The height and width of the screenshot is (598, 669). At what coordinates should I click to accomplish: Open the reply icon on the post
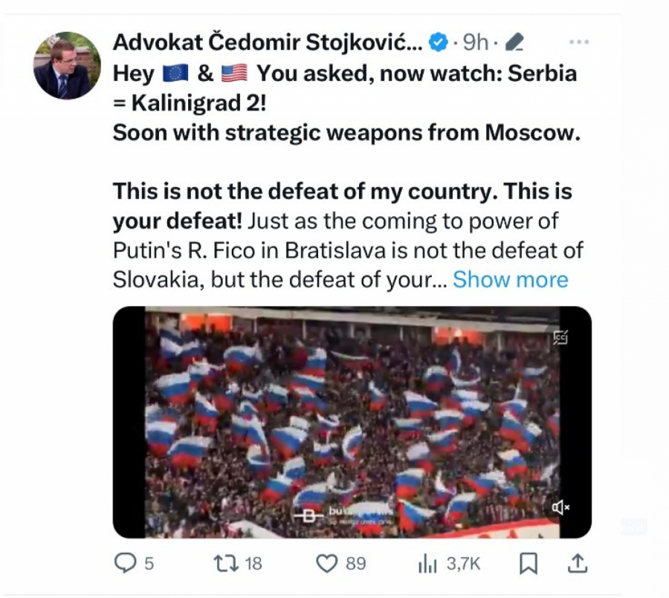pos(126,563)
